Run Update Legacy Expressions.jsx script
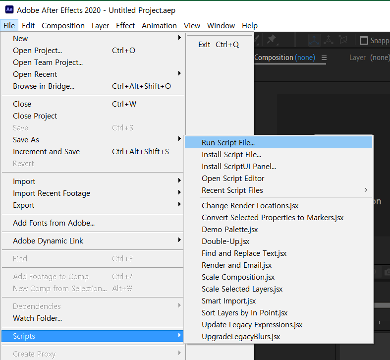 click(x=279, y=325)
